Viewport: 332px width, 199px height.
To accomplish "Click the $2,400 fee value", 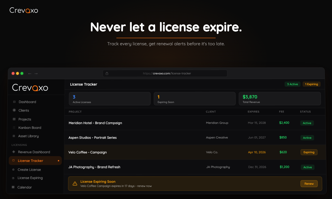I will [284, 123].
